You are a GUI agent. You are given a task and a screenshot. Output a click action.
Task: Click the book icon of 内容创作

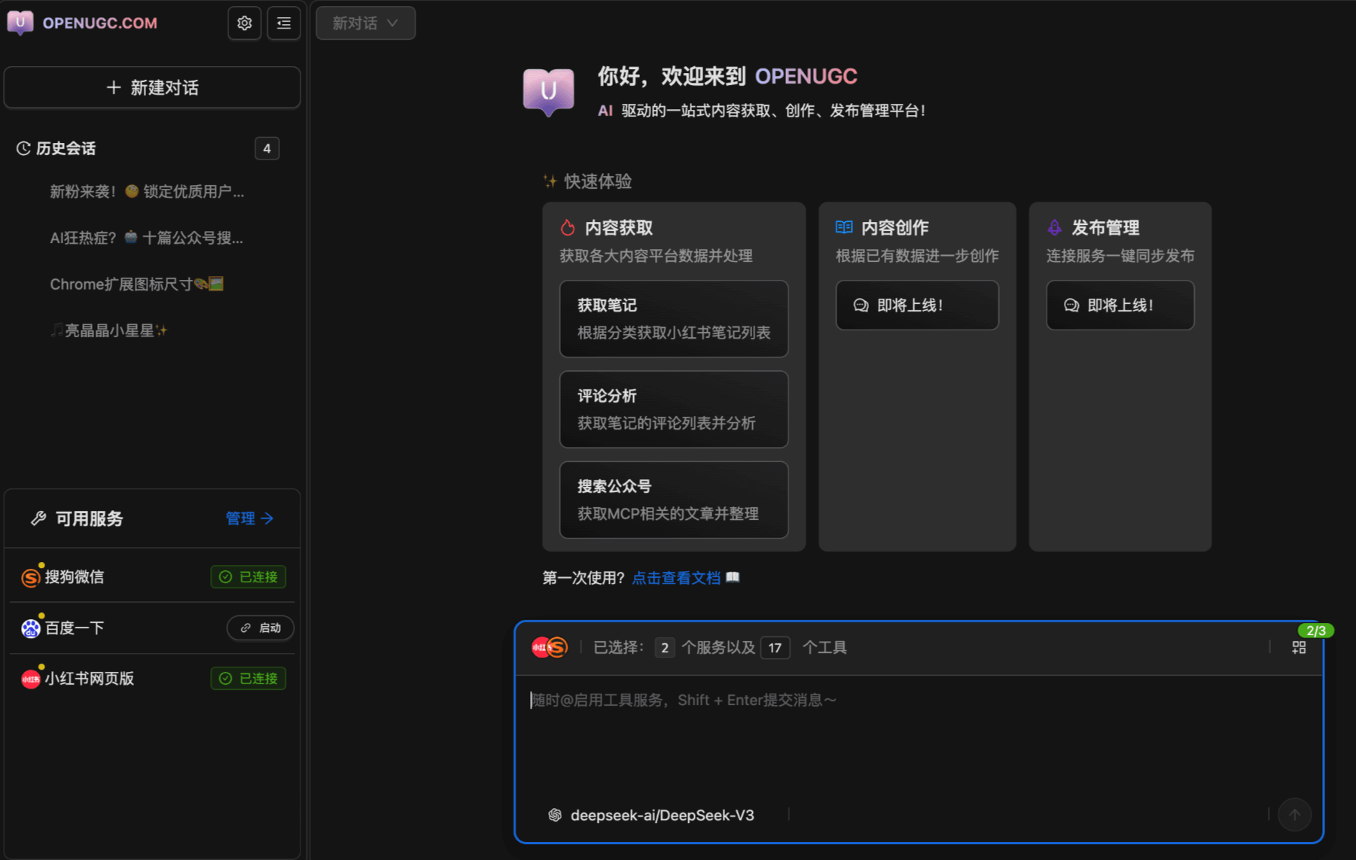coord(844,227)
